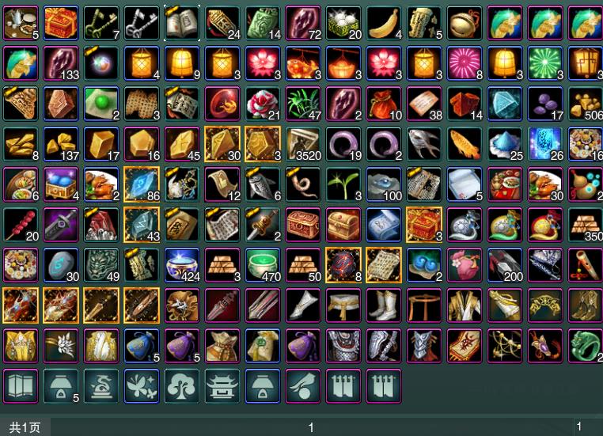Select the banana item with count 4

tap(384, 23)
